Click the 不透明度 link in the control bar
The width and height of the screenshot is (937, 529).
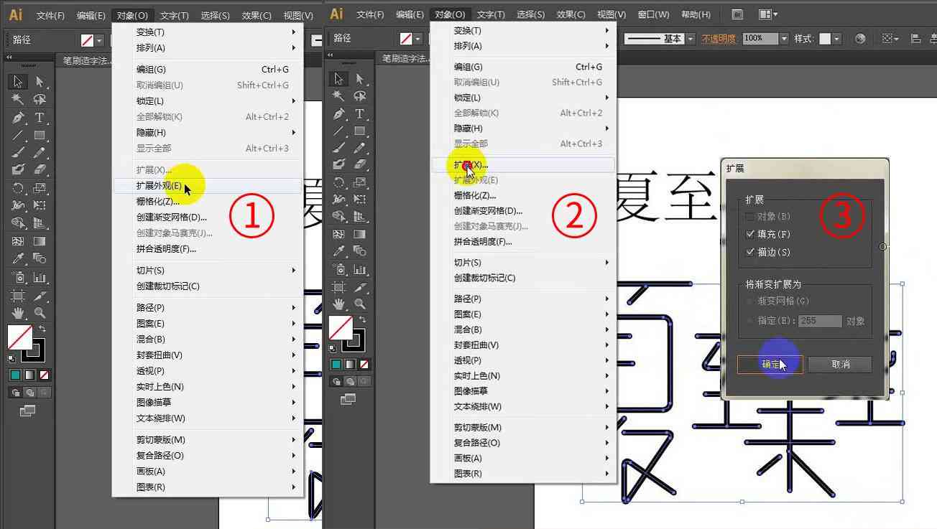[718, 39]
